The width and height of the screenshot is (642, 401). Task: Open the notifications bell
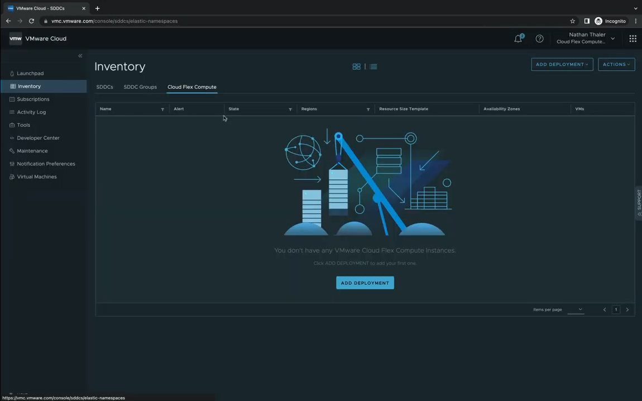[519, 39]
